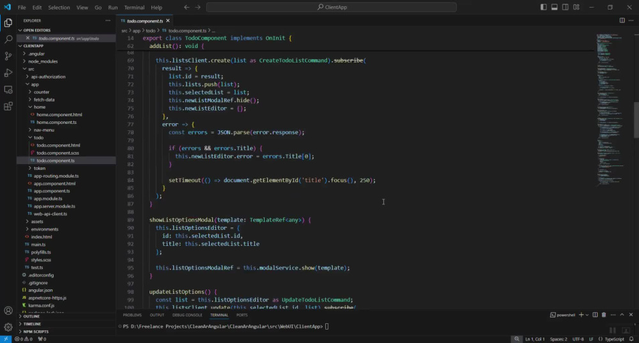The height and width of the screenshot is (343, 639).
Task: Open the Run and Debug view
Action: (8, 73)
